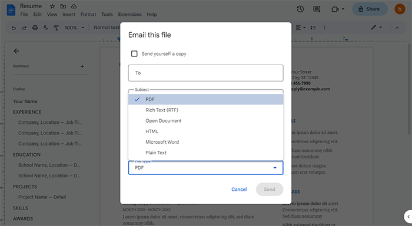Open line and paragraph spacing

coord(313,28)
